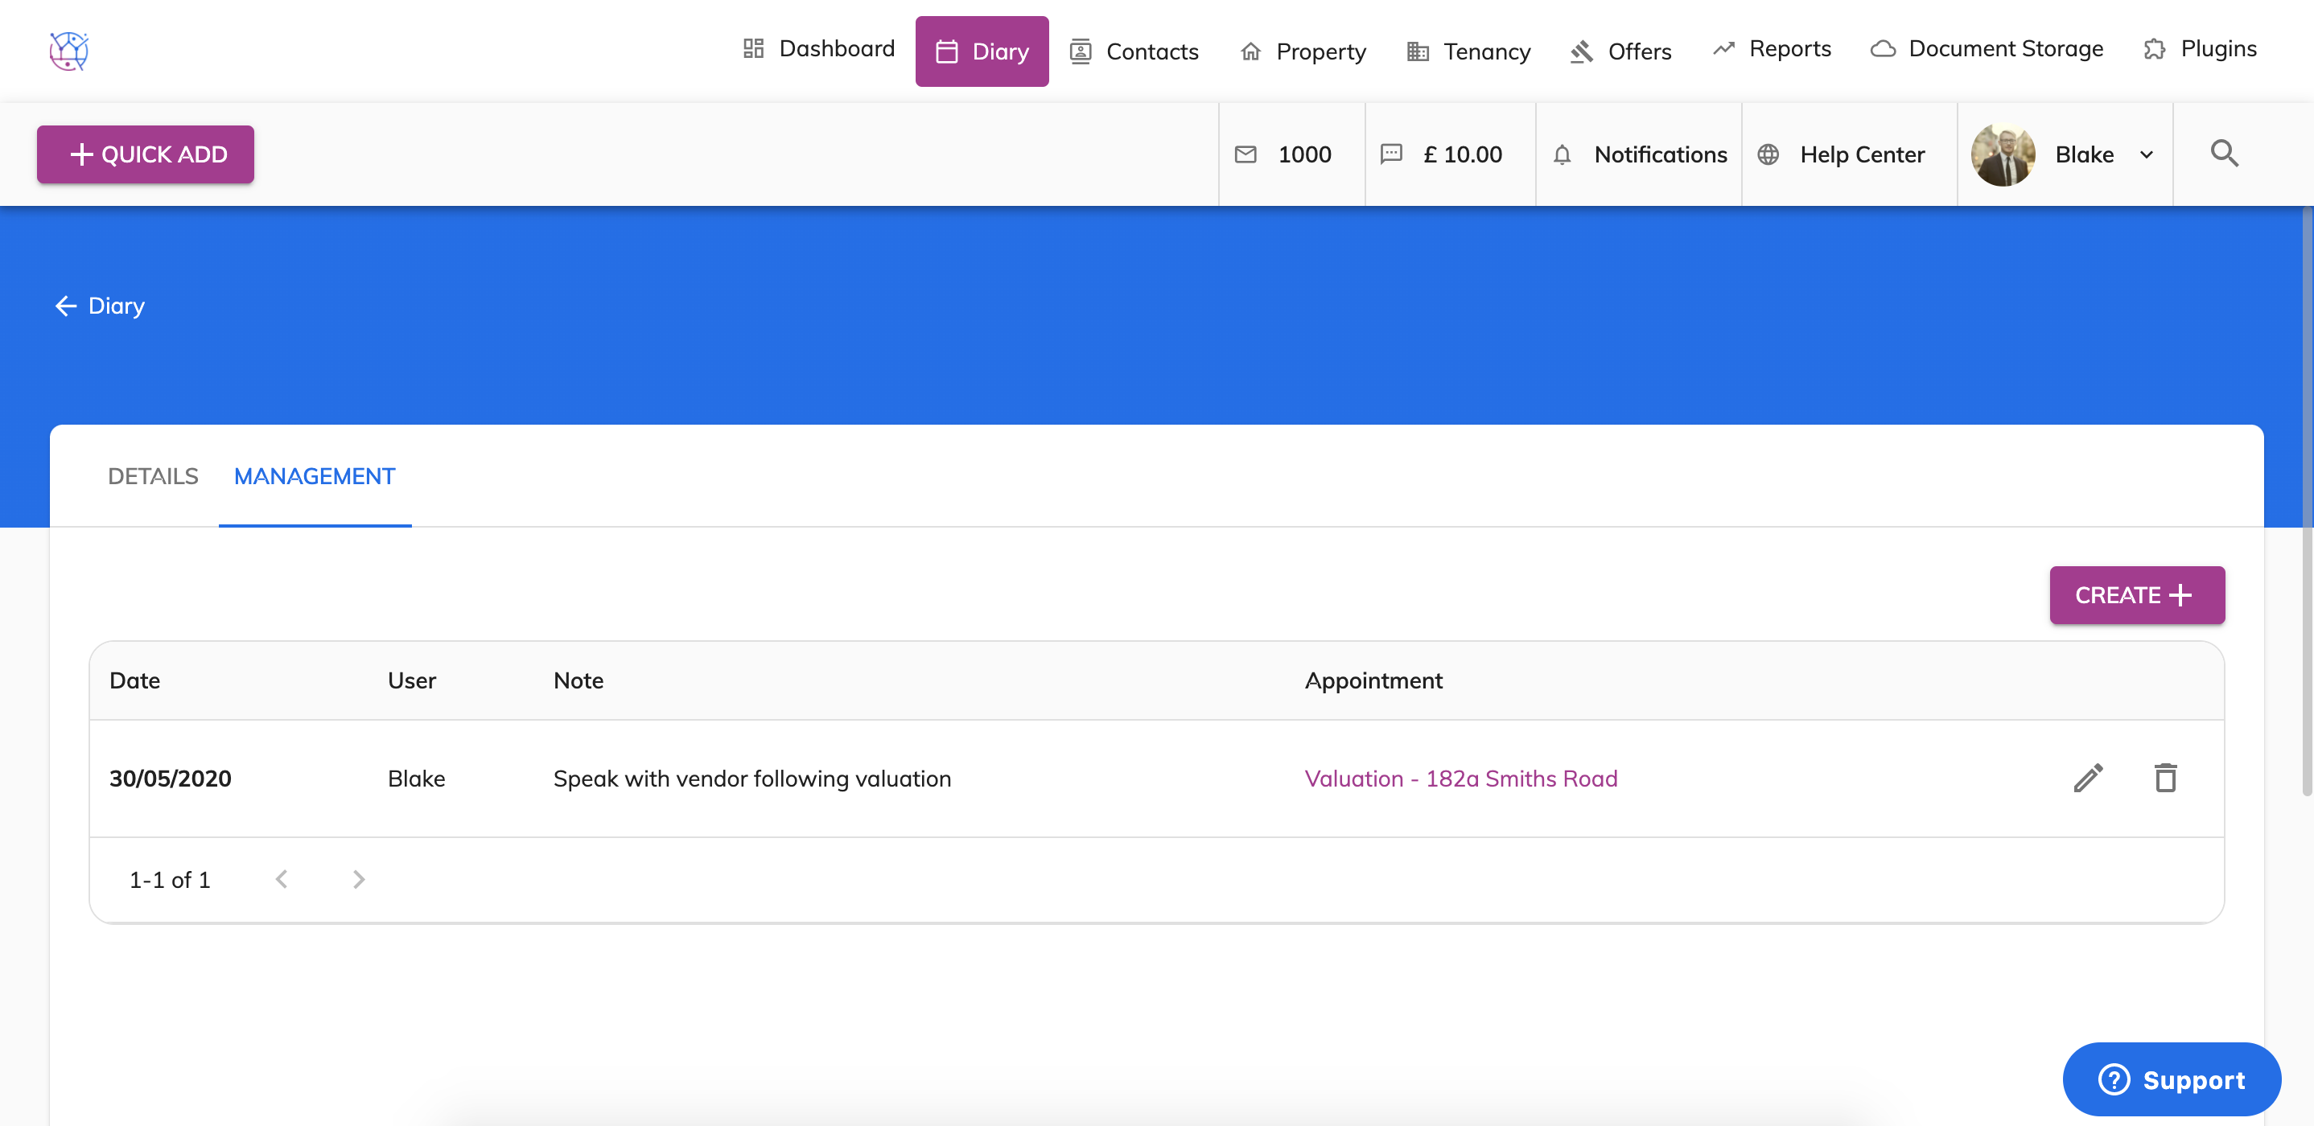Select the MANAGEMENT tab
Viewport: 2314px width, 1126px height.
(x=315, y=476)
